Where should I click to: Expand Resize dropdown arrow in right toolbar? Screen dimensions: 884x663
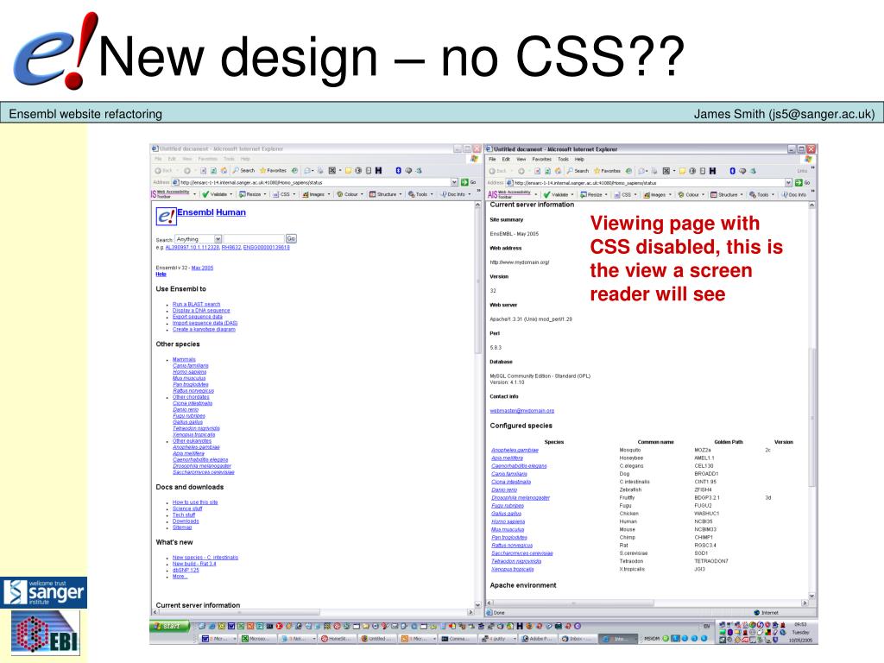click(606, 194)
